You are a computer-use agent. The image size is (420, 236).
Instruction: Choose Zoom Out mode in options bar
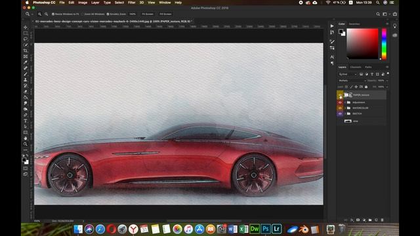click(x=47, y=14)
